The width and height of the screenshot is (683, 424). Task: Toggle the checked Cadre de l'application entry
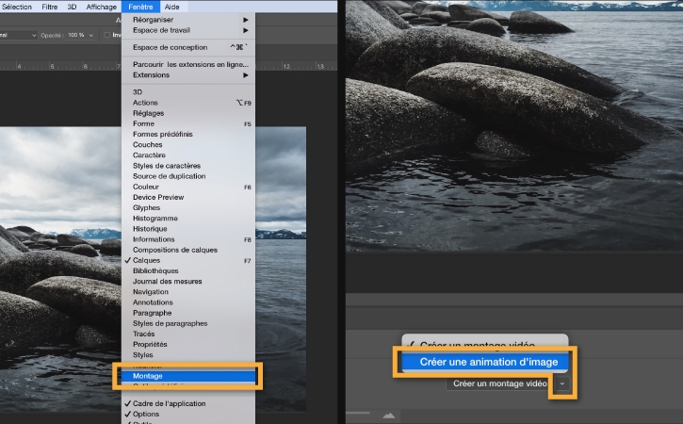point(188,403)
